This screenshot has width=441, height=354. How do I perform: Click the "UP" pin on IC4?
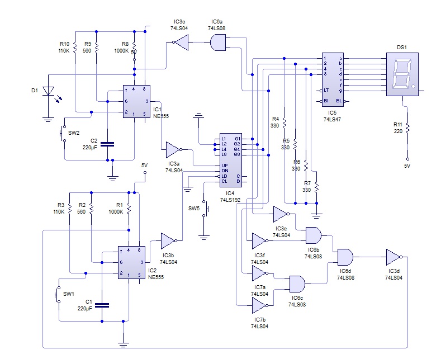(225, 166)
